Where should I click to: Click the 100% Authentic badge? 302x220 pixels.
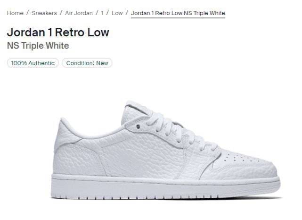33,63
